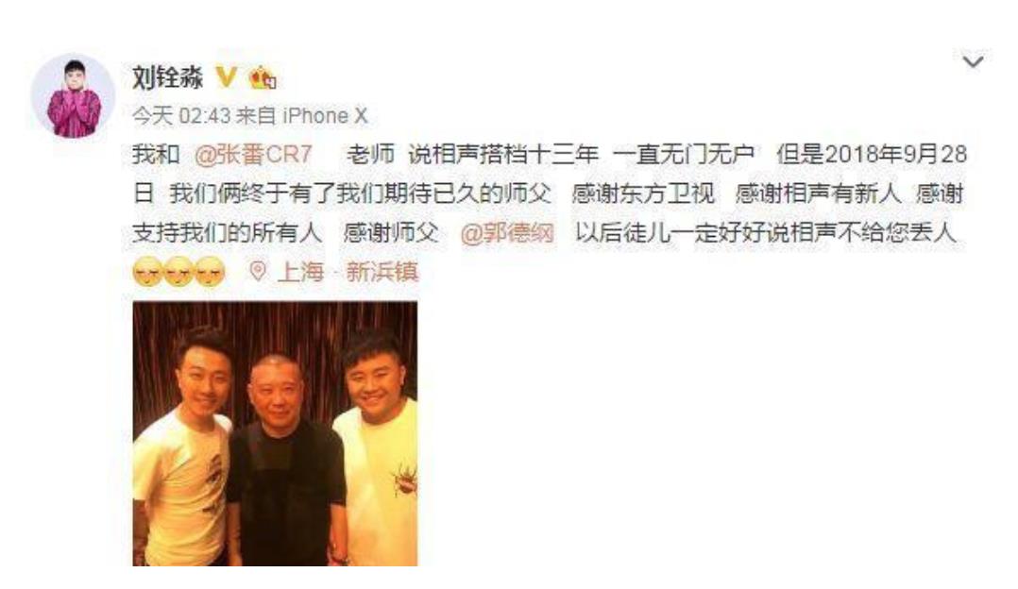Click the middle smiling emoji
Image resolution: width=1018 pixels, height=589 pixels.
178,272
